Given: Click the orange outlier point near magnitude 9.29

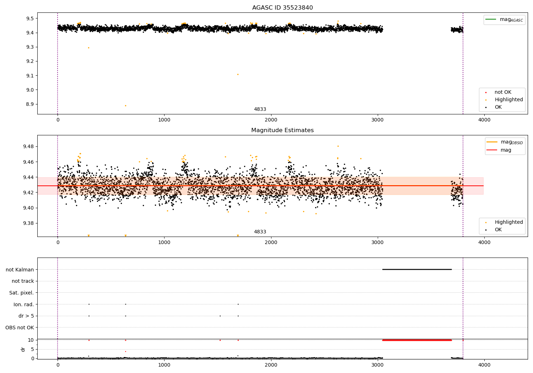Looking at the screenshot, I should pyautogui.click(x=88, y=48).
